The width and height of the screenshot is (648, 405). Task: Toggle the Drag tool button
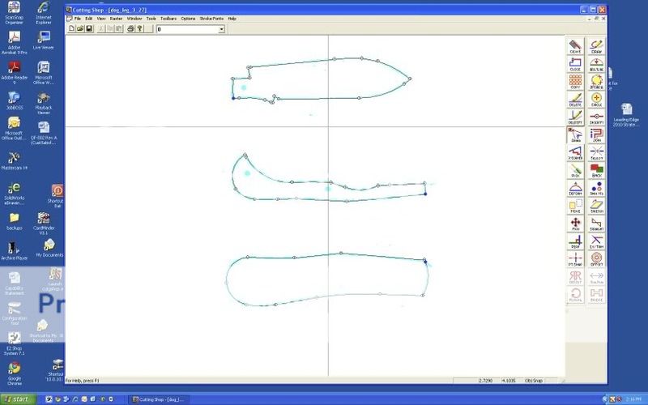pos(575,134)
